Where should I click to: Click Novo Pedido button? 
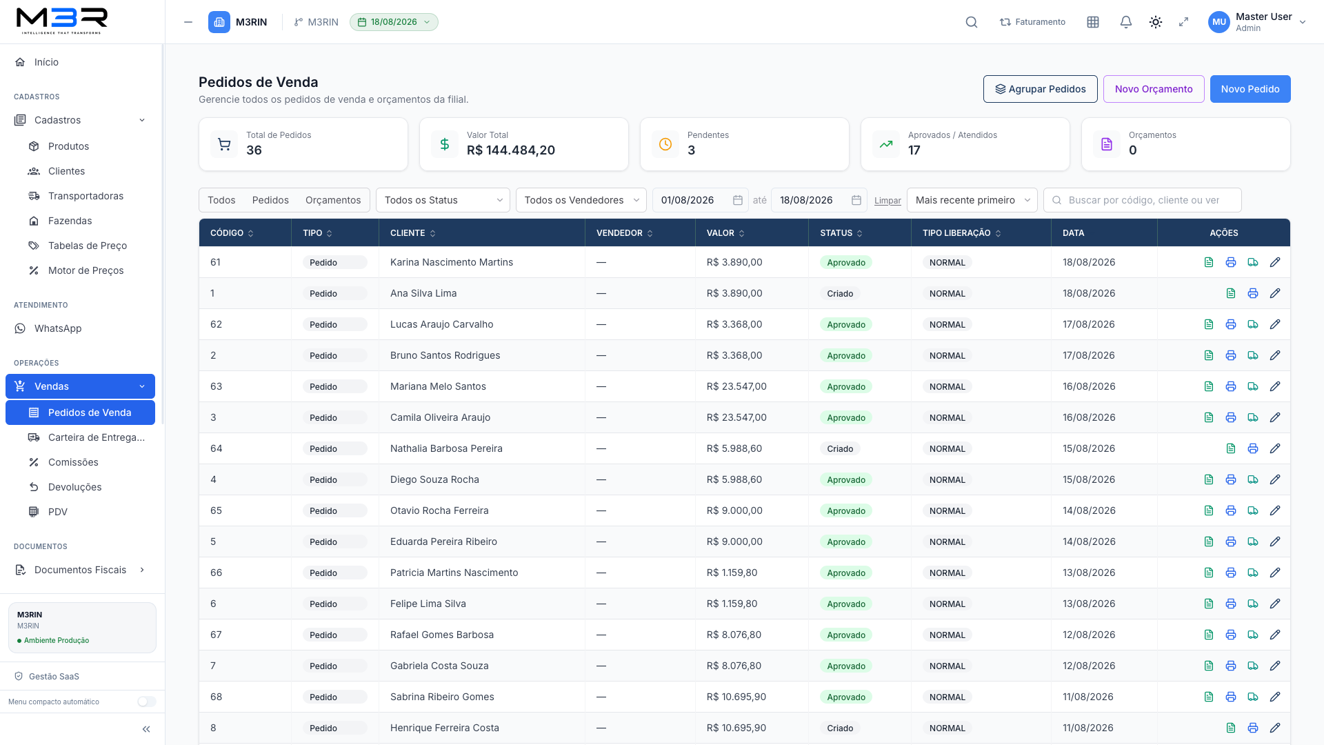pyautogui.click(x=1250, y=89)
